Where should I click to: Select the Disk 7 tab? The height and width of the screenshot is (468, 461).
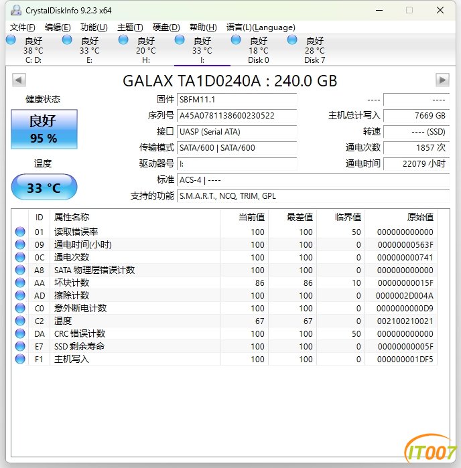coord(315,50)
